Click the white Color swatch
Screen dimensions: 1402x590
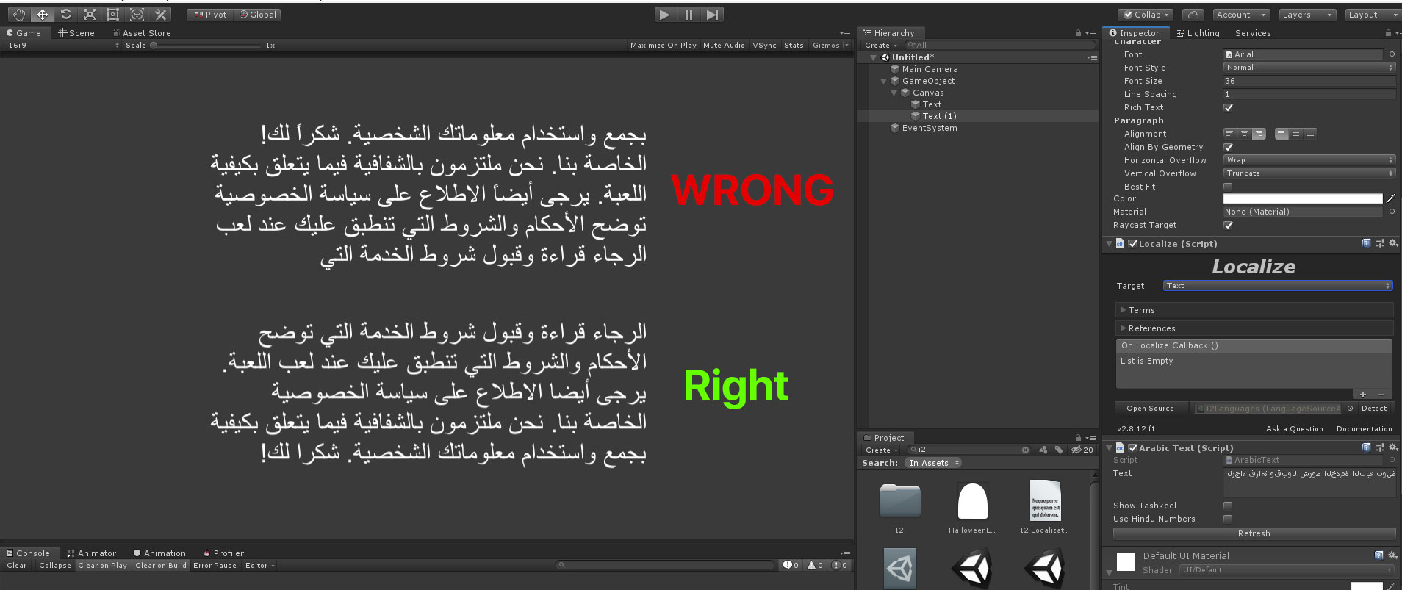pyautogui.click(x=1302, y=198)
